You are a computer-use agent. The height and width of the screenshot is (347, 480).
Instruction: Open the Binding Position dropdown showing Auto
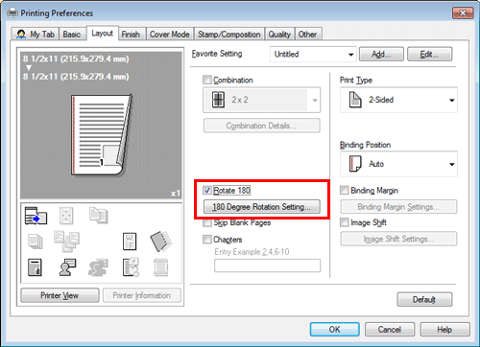(x=398, y=164)
